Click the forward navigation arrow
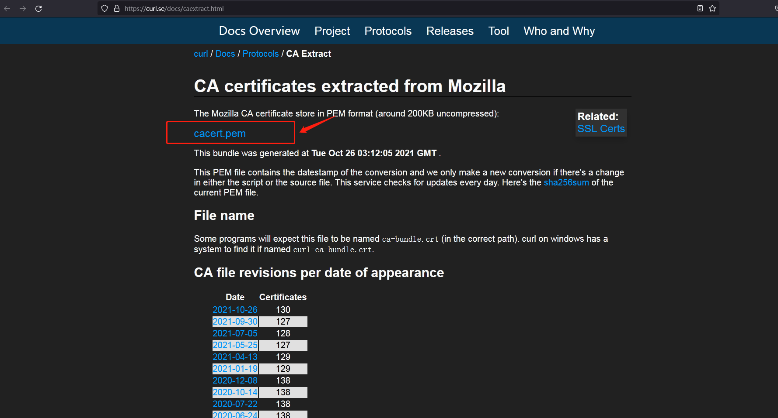778x418 pixels. (23, 8)
